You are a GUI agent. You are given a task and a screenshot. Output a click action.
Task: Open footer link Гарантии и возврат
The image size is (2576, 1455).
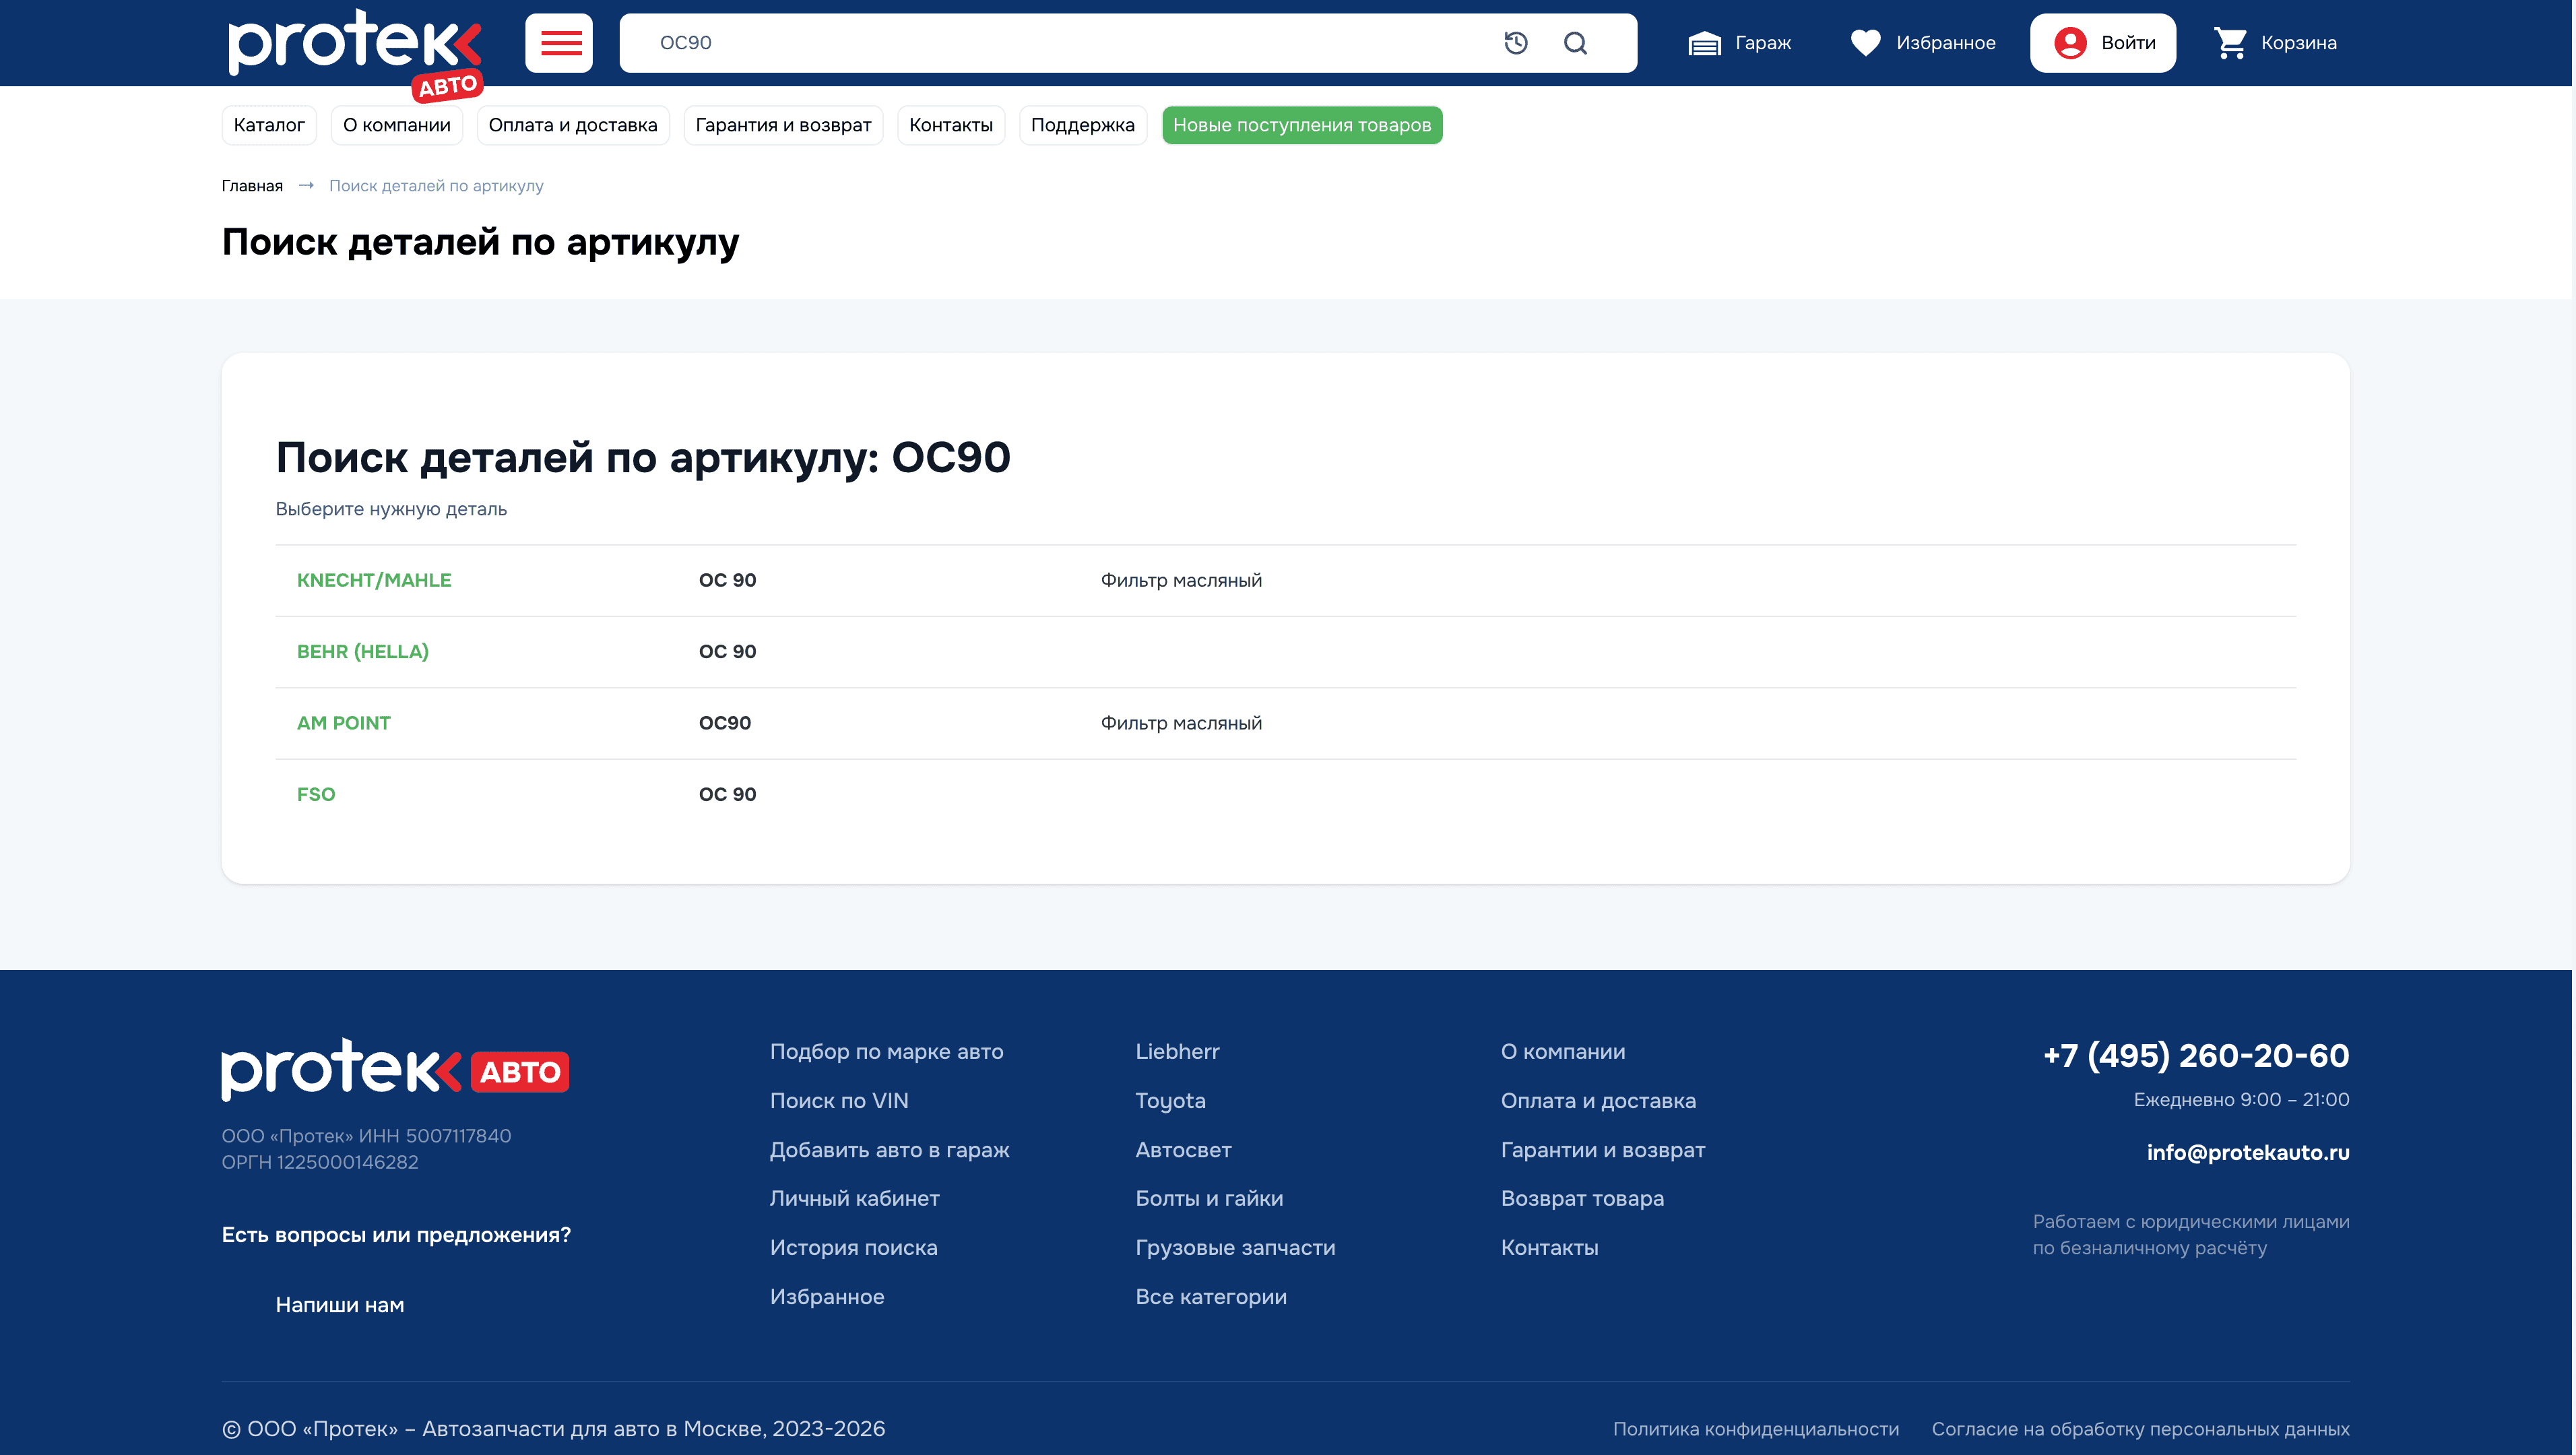(x=1603, y=1150)
